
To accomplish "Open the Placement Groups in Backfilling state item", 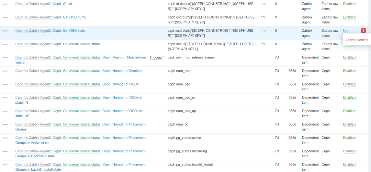I will 80,154.
